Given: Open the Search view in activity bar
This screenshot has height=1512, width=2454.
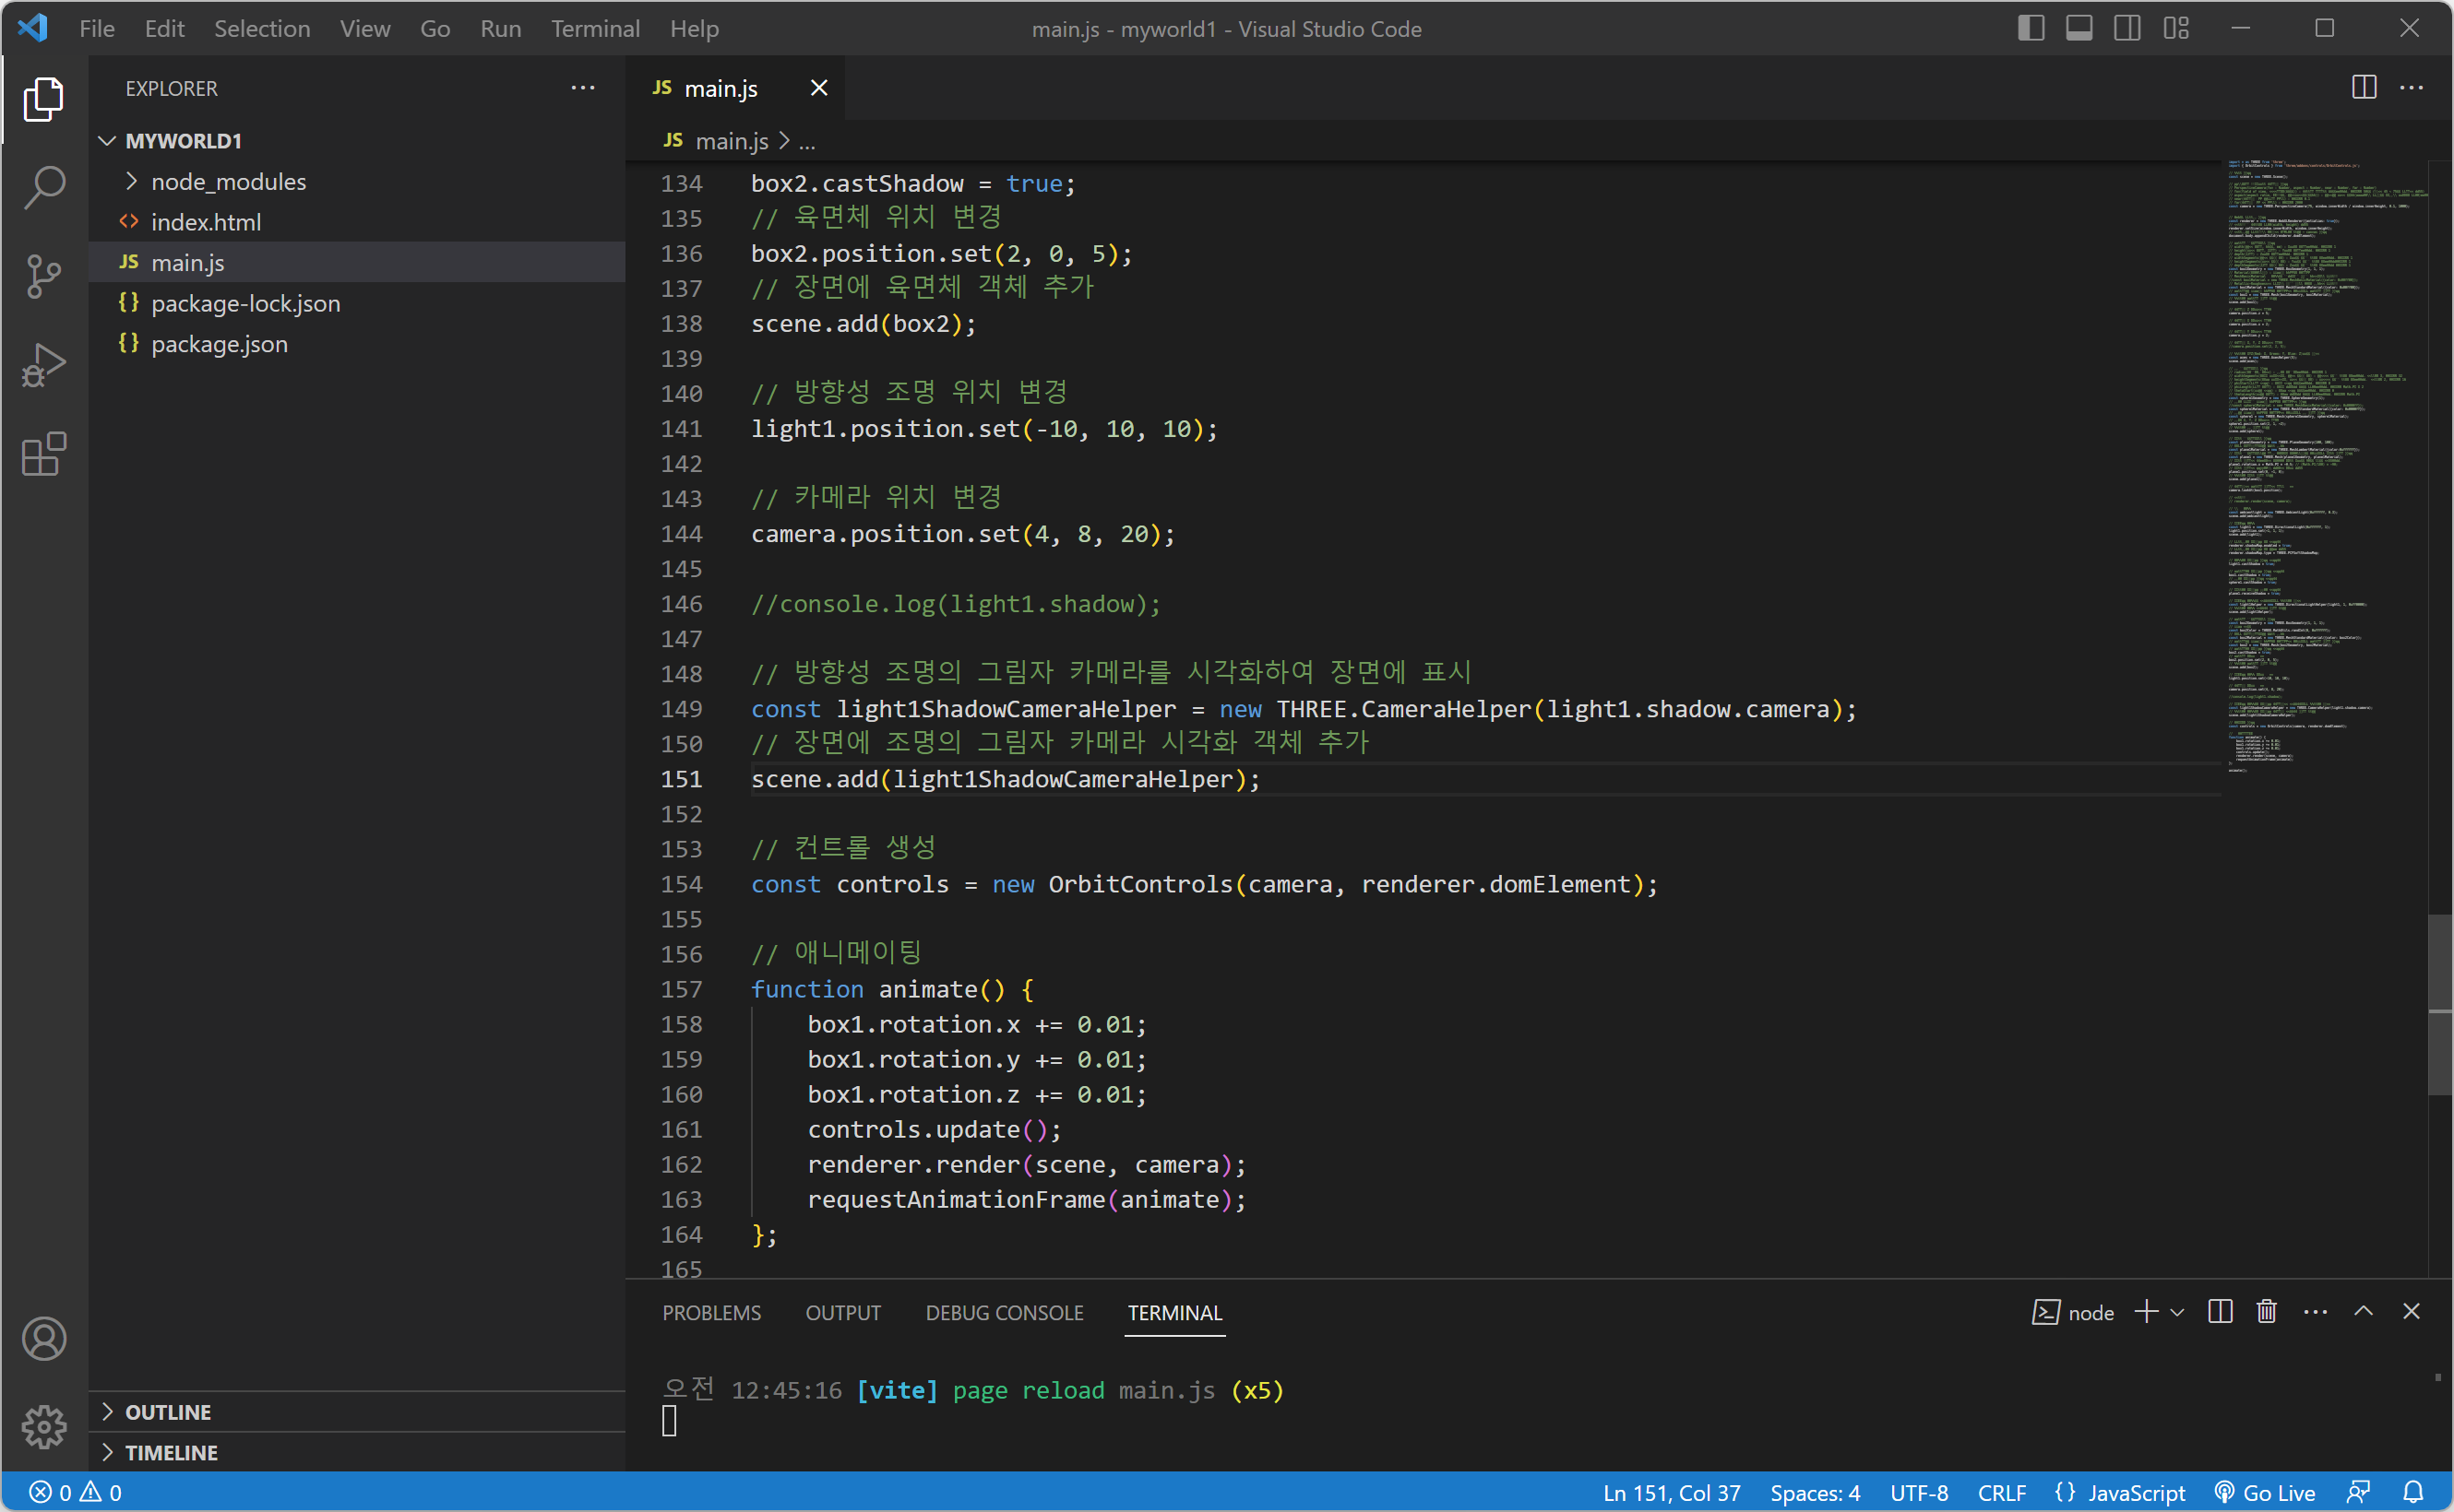Looking at the screenshot, I should point(44,187).
